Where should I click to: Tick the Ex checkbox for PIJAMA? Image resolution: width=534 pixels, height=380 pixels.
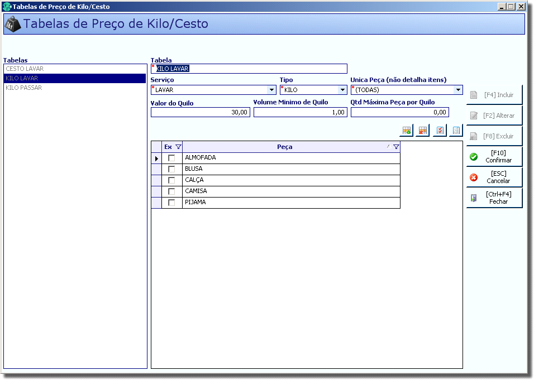point(171,203)
